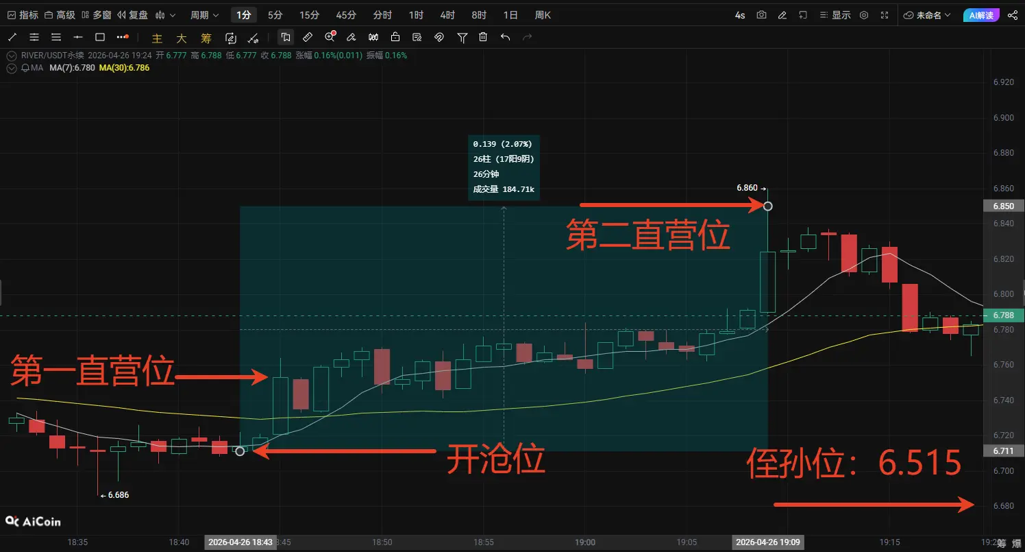The width and height of the screenshot is (1025, 552).
Task: Undo the last drawing action
Action: tap(505, 37)
